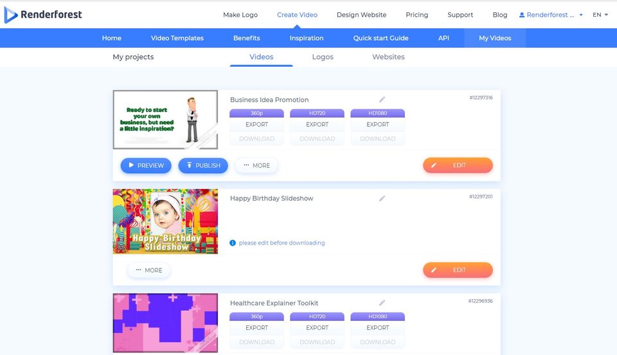Open the Renderforest account dropdown

coord(551,15)
